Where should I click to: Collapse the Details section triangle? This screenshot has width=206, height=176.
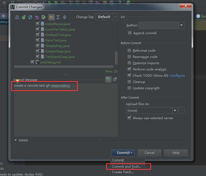[15, 140]
